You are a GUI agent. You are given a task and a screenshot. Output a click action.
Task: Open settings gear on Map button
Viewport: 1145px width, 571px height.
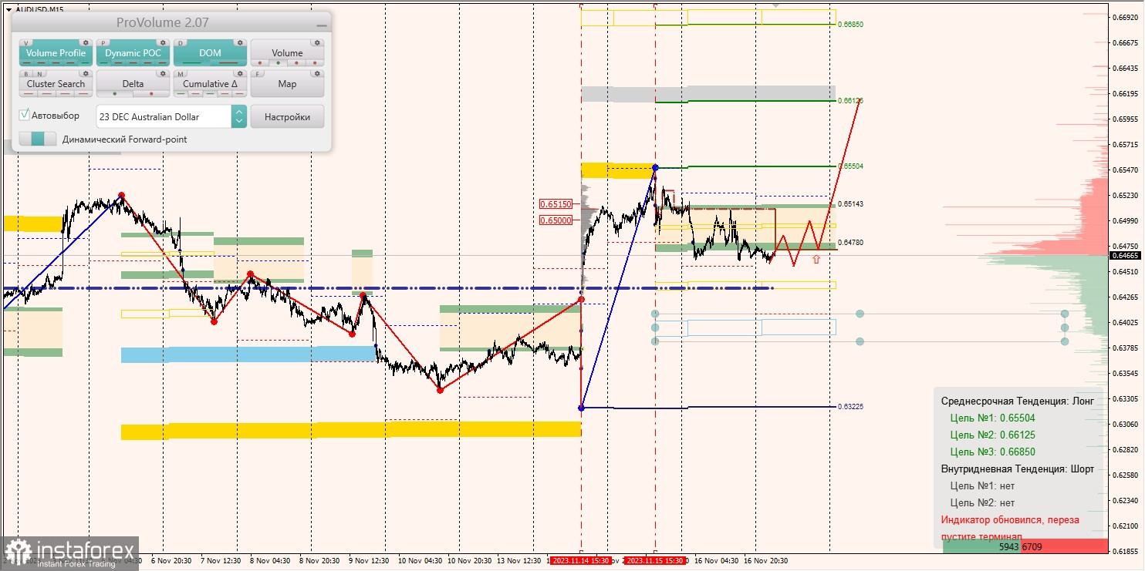coord(316,74)
